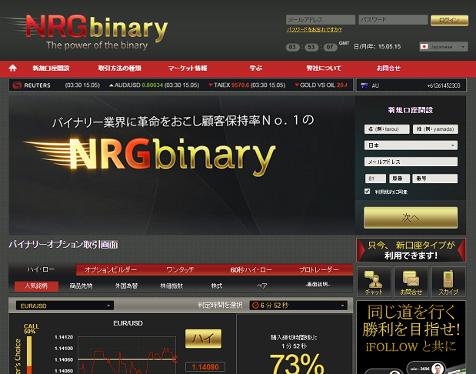Expand the 6分52秒 expiry time dropdown
This screenshot has height=374, width=476.
pyautogui.click(x=298, y=305)
